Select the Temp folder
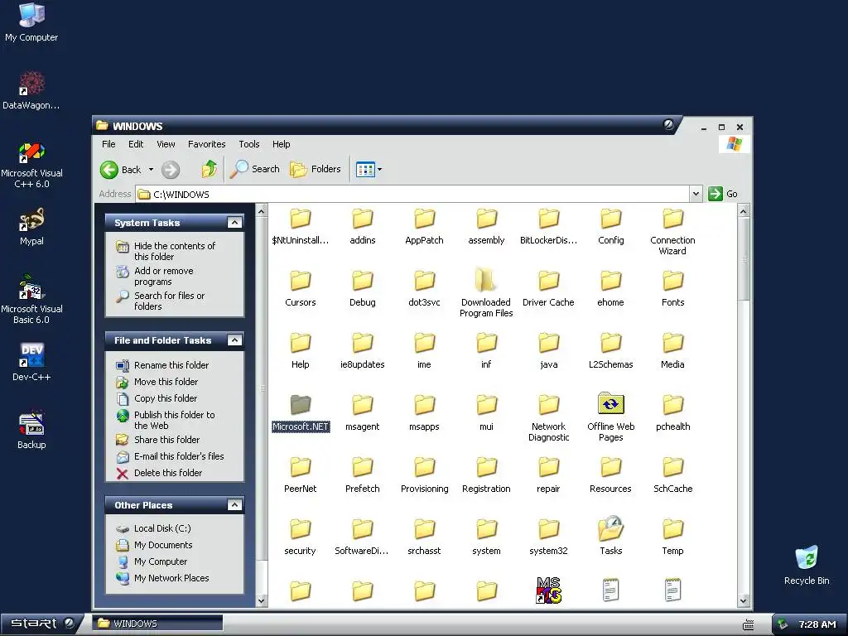 coord(672,536)
